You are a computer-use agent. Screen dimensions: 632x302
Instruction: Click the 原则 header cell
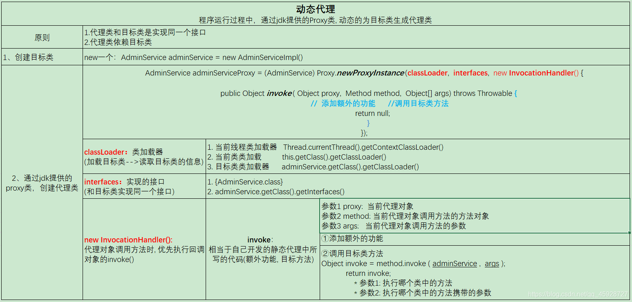pyautogui.click(x=42, y=37)
